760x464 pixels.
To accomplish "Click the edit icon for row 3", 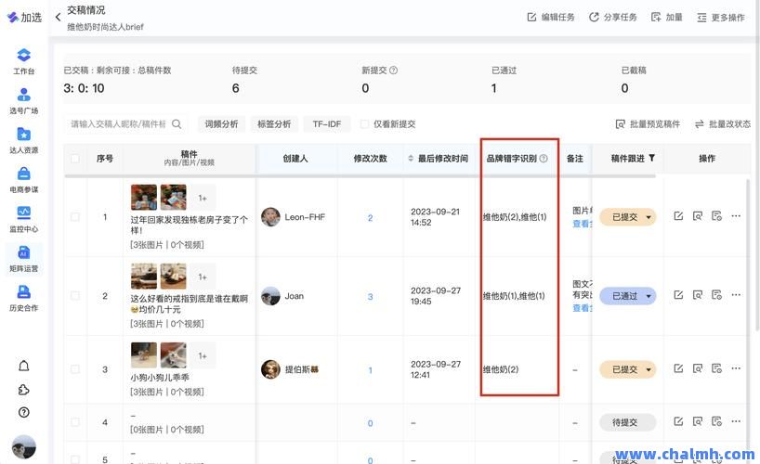I will (x=678, y=368).
